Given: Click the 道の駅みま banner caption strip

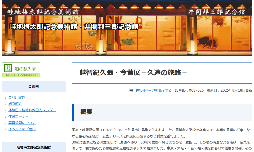Looking at the screenshot, I should 21,75.
